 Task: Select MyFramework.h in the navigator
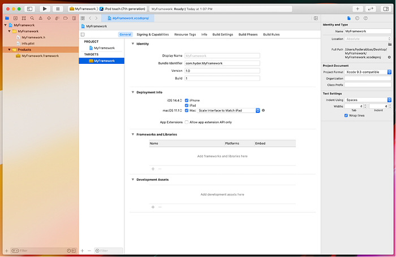click(x=33, y=37)
